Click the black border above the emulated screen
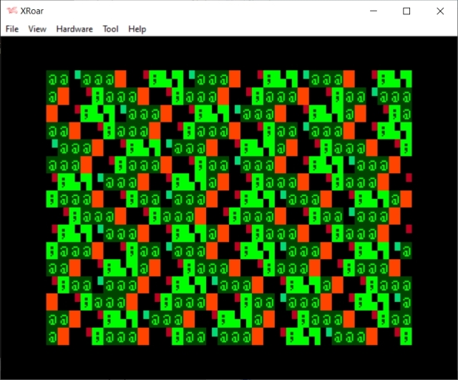This screenshot has width=458, height=380. [229, 53]
